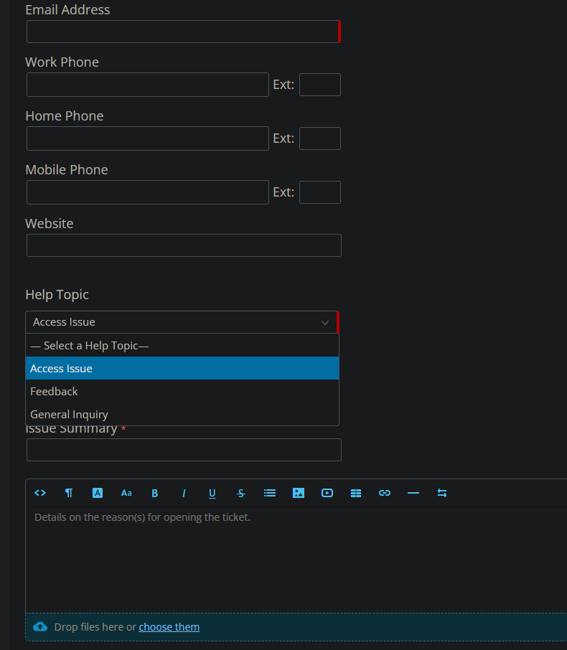The width and height of the screenshot is (567, 650).
Task: Focus the Email Address input field
Action: click(182, 32)
